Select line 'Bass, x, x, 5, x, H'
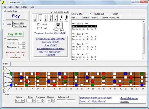Image resolution: width=149 pixels, height=109 pixels. [x=84, y=49]
